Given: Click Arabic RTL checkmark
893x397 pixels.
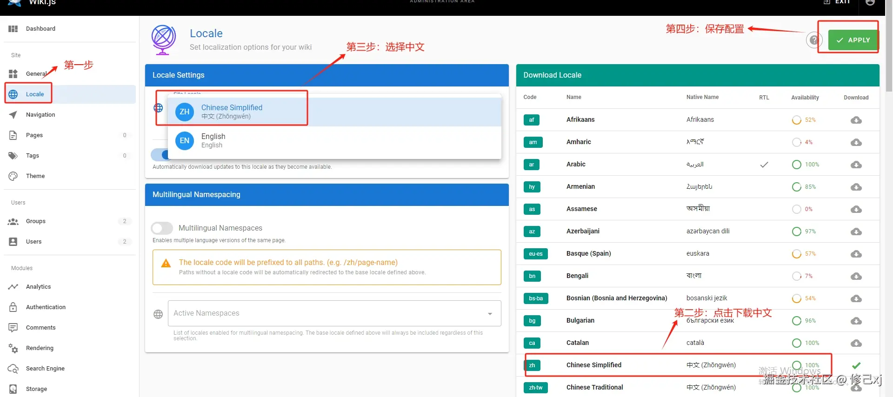Looking at the screenshot, I should (x=764, y=165).
